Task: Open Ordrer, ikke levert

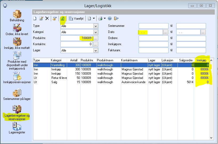Action: (17, 29)
